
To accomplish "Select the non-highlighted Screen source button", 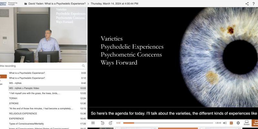I will (x=247, y=123).
